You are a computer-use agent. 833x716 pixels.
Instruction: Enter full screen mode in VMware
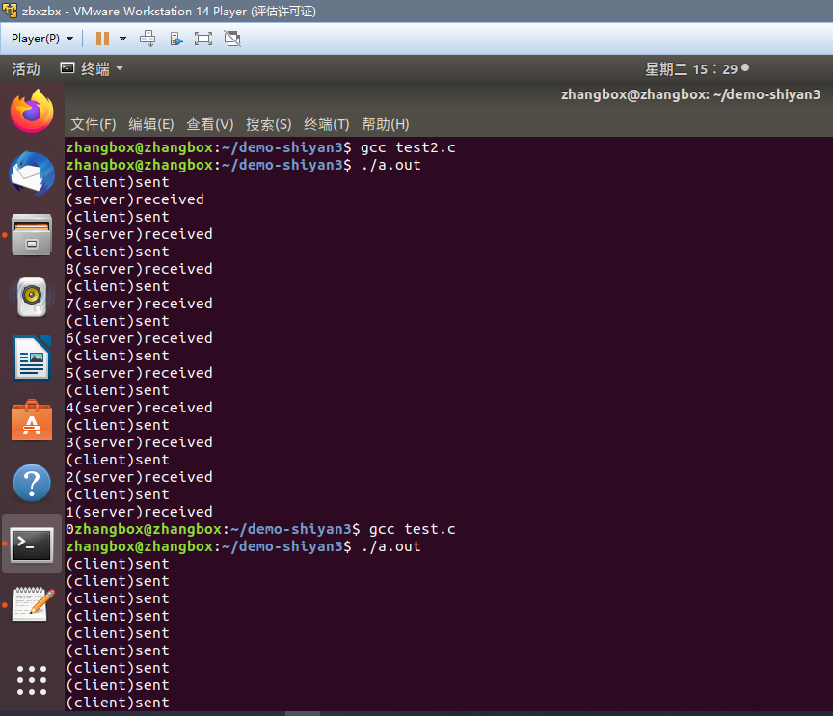click(203, 39)
